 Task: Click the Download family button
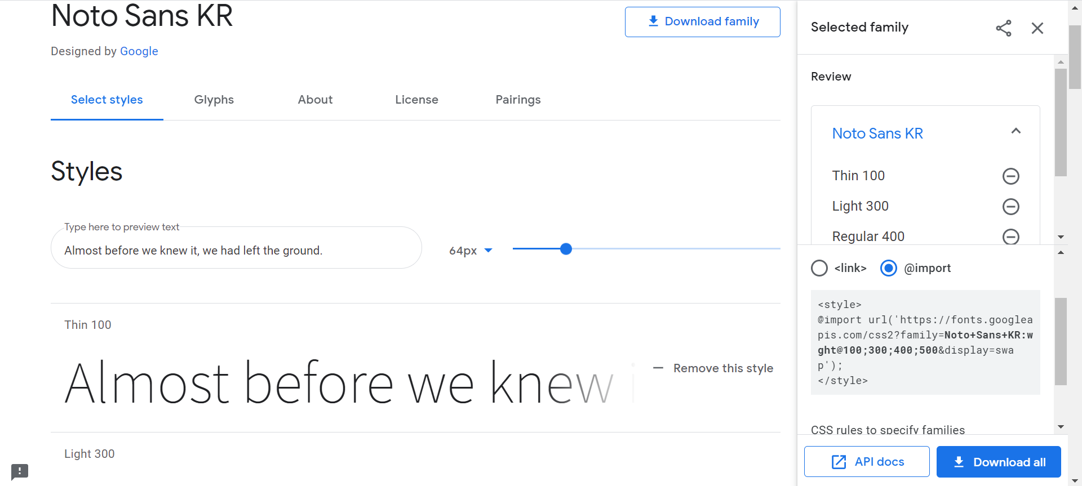tap(703, 22)
